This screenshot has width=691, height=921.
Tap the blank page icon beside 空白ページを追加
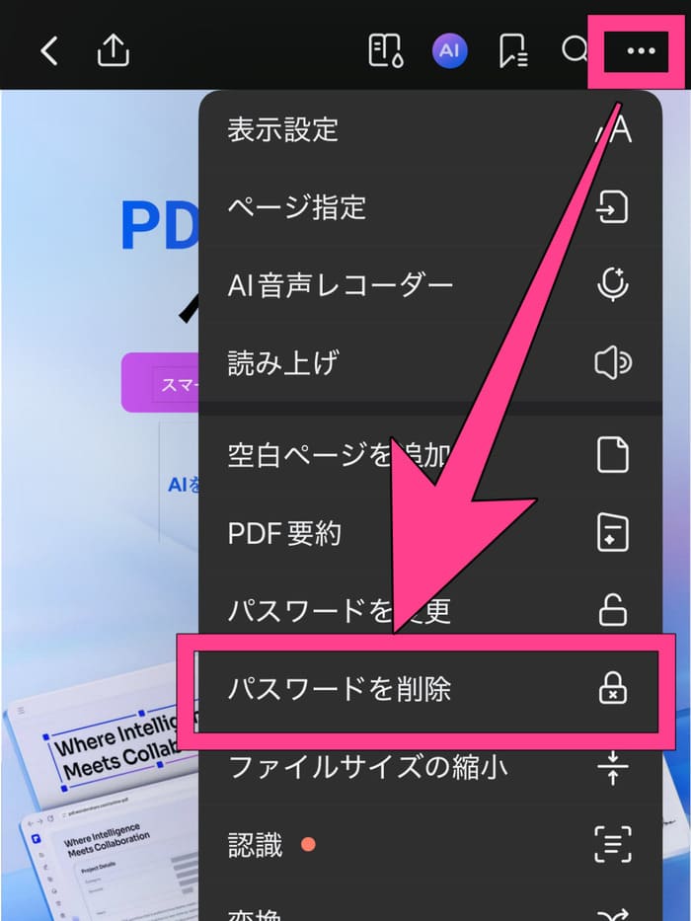coord(612,455)
